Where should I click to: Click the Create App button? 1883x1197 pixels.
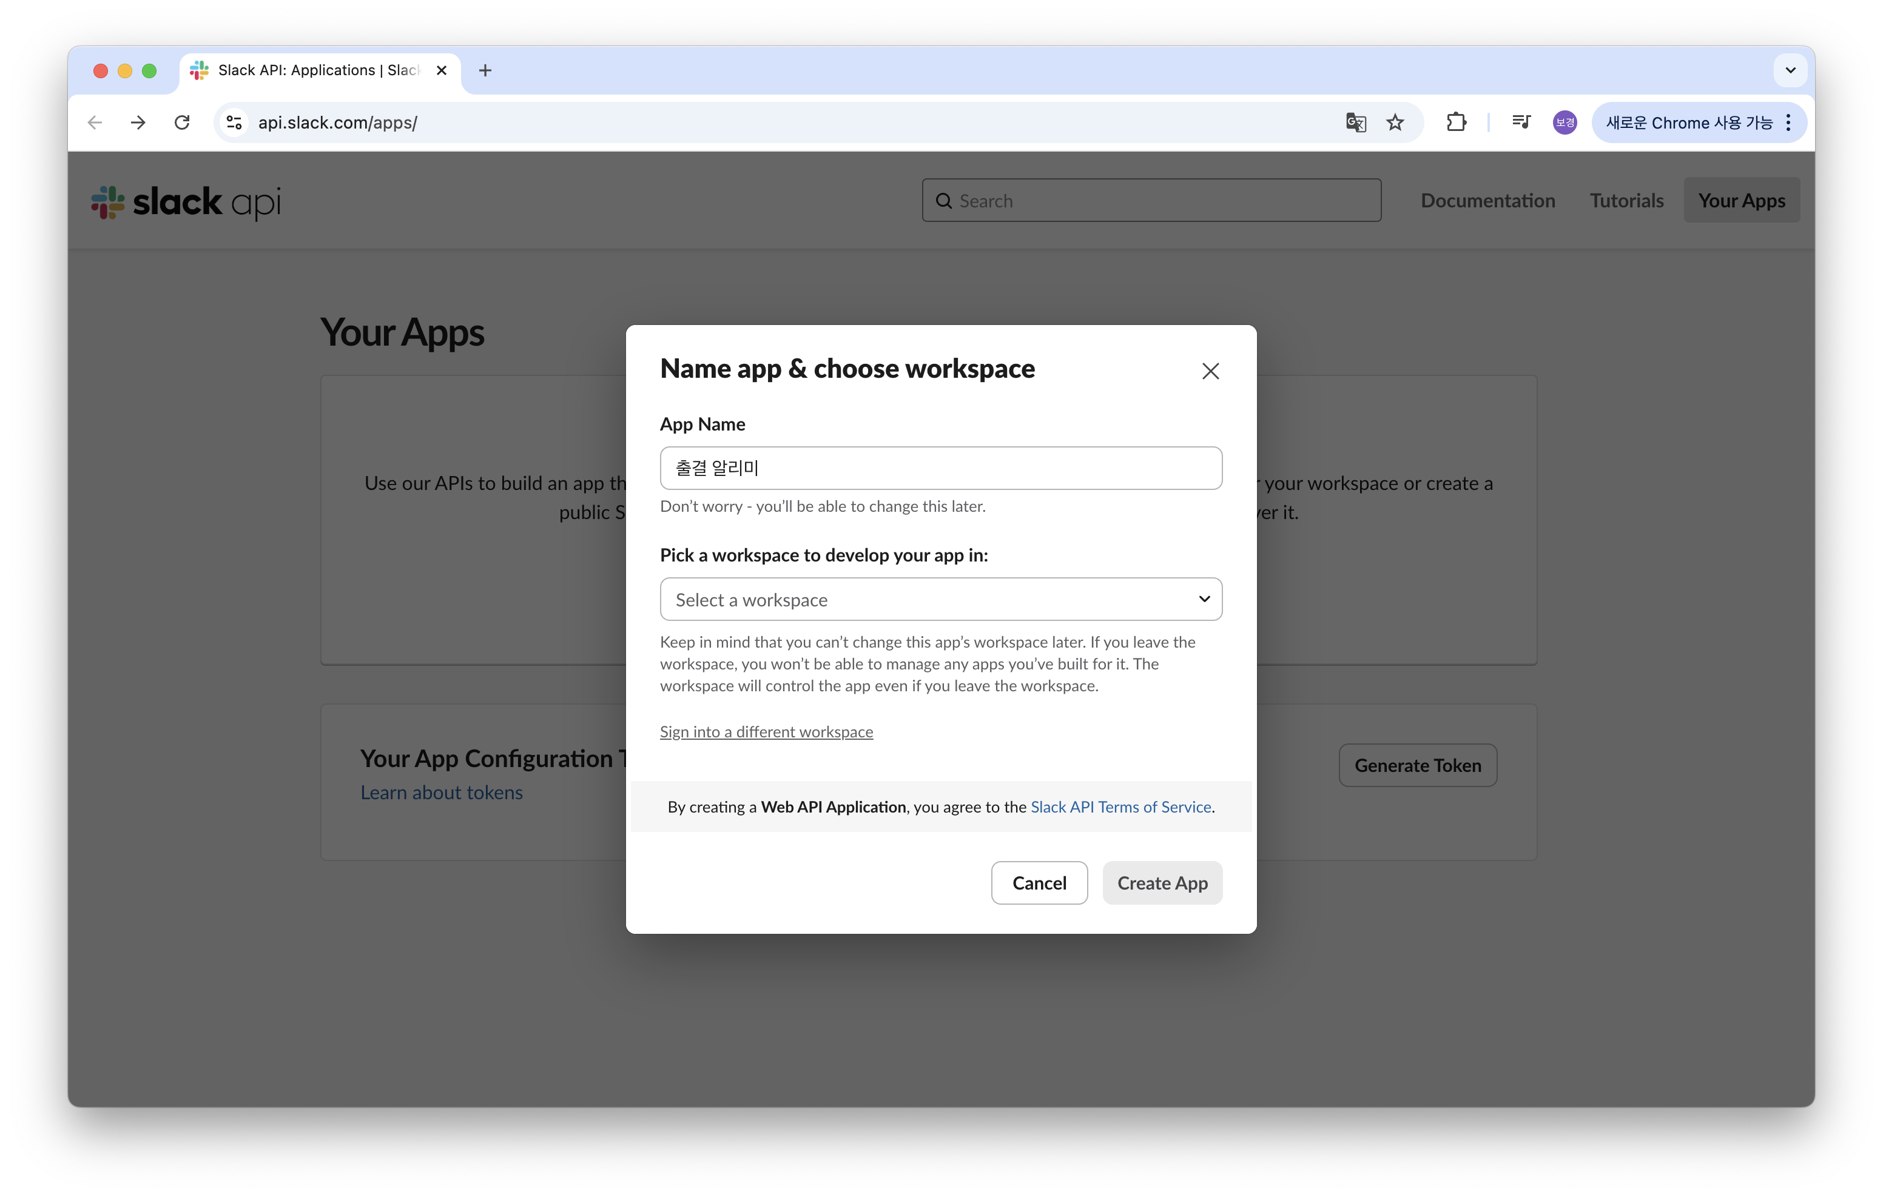1162,883
